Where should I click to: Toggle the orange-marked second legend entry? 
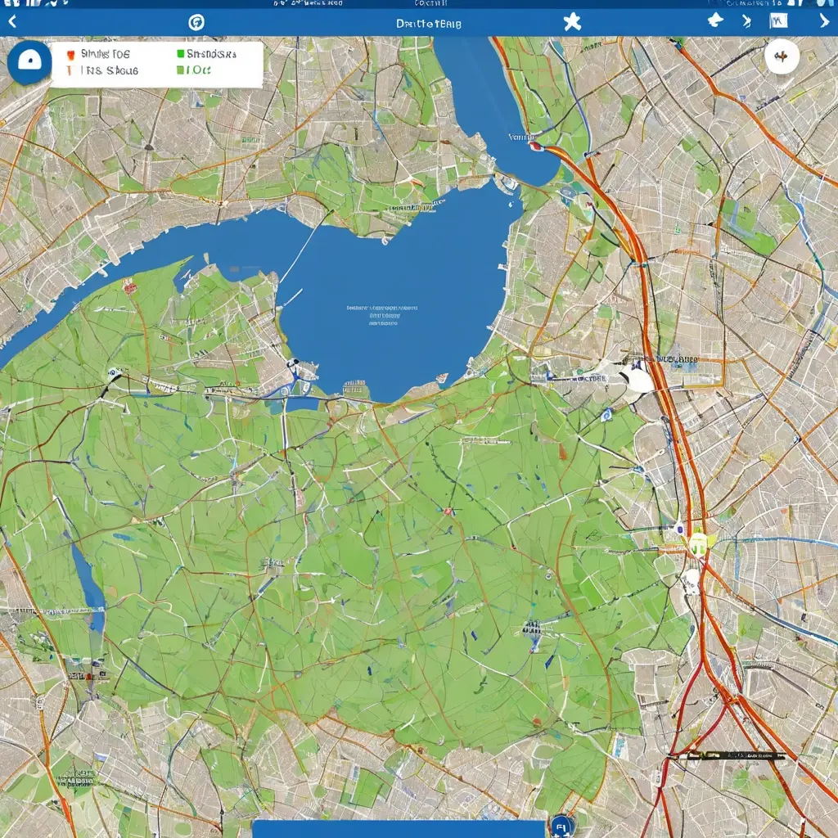coord(71,70)
